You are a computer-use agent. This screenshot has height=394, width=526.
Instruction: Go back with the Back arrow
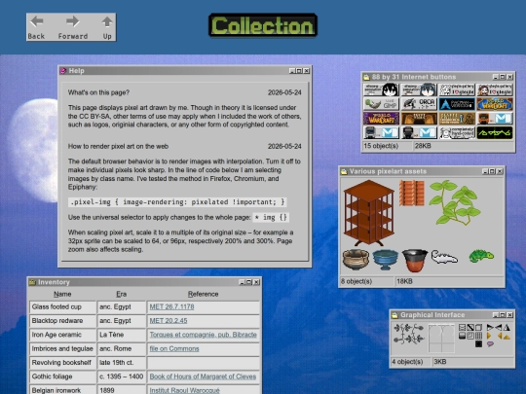pyautogui.click(x=36, y=27)
